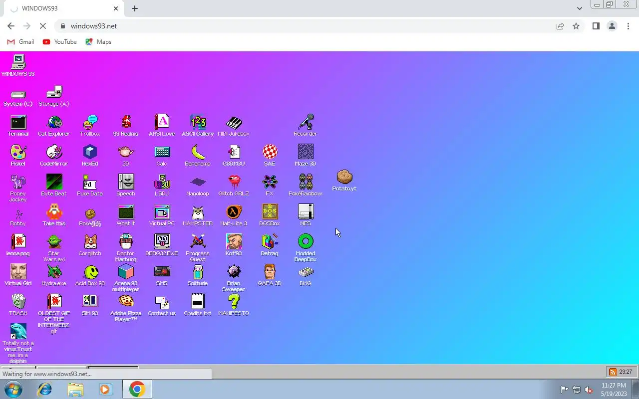Open Doctor Marburg icon

tap(126, 247)
